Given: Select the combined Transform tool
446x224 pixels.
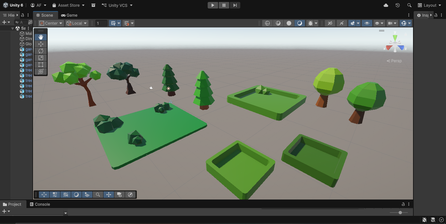Looking at the screenshot, I should coord(41,72).
